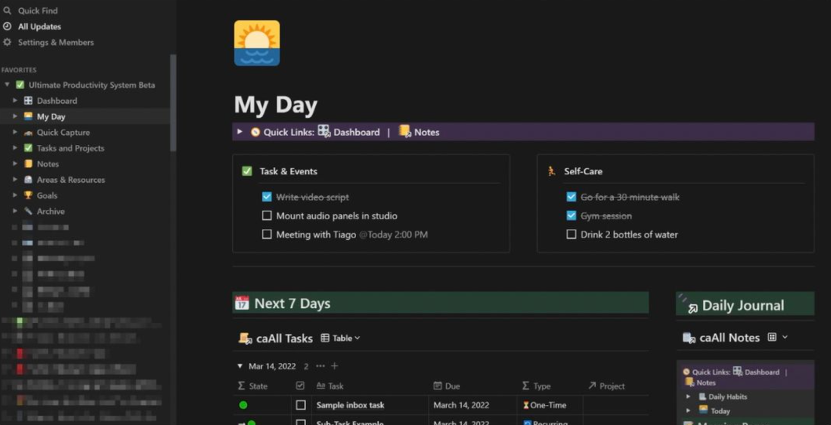Image resolution: width=831 pixels, height=425 pixels.
Task: Click the Areas & Resources icon in sidebar
Action: pyautogui.click(x=29, y=180)
